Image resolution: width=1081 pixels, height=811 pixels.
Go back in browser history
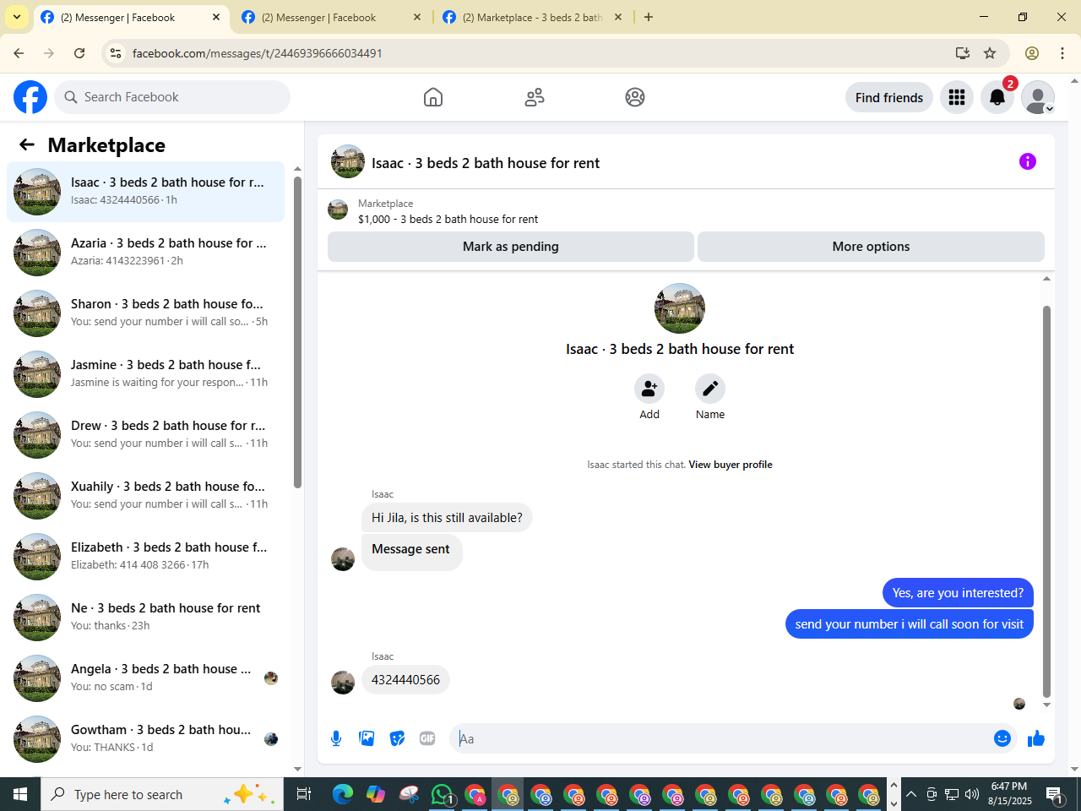19,53
